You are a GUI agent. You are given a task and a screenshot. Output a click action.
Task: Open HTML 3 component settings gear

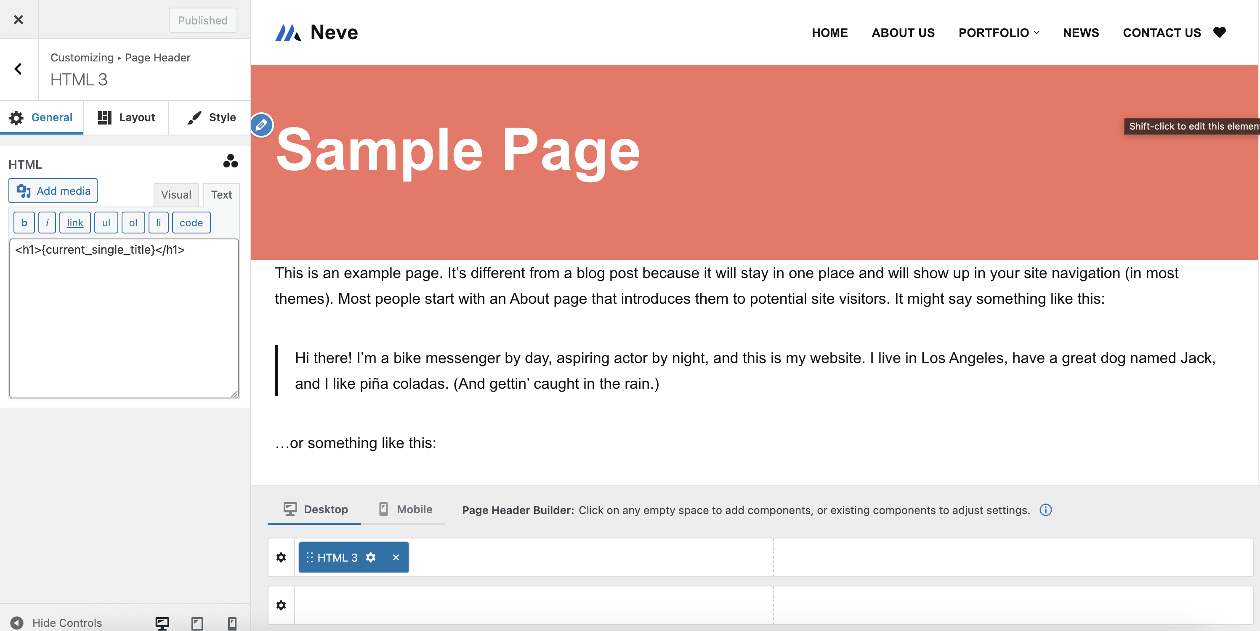371,557
